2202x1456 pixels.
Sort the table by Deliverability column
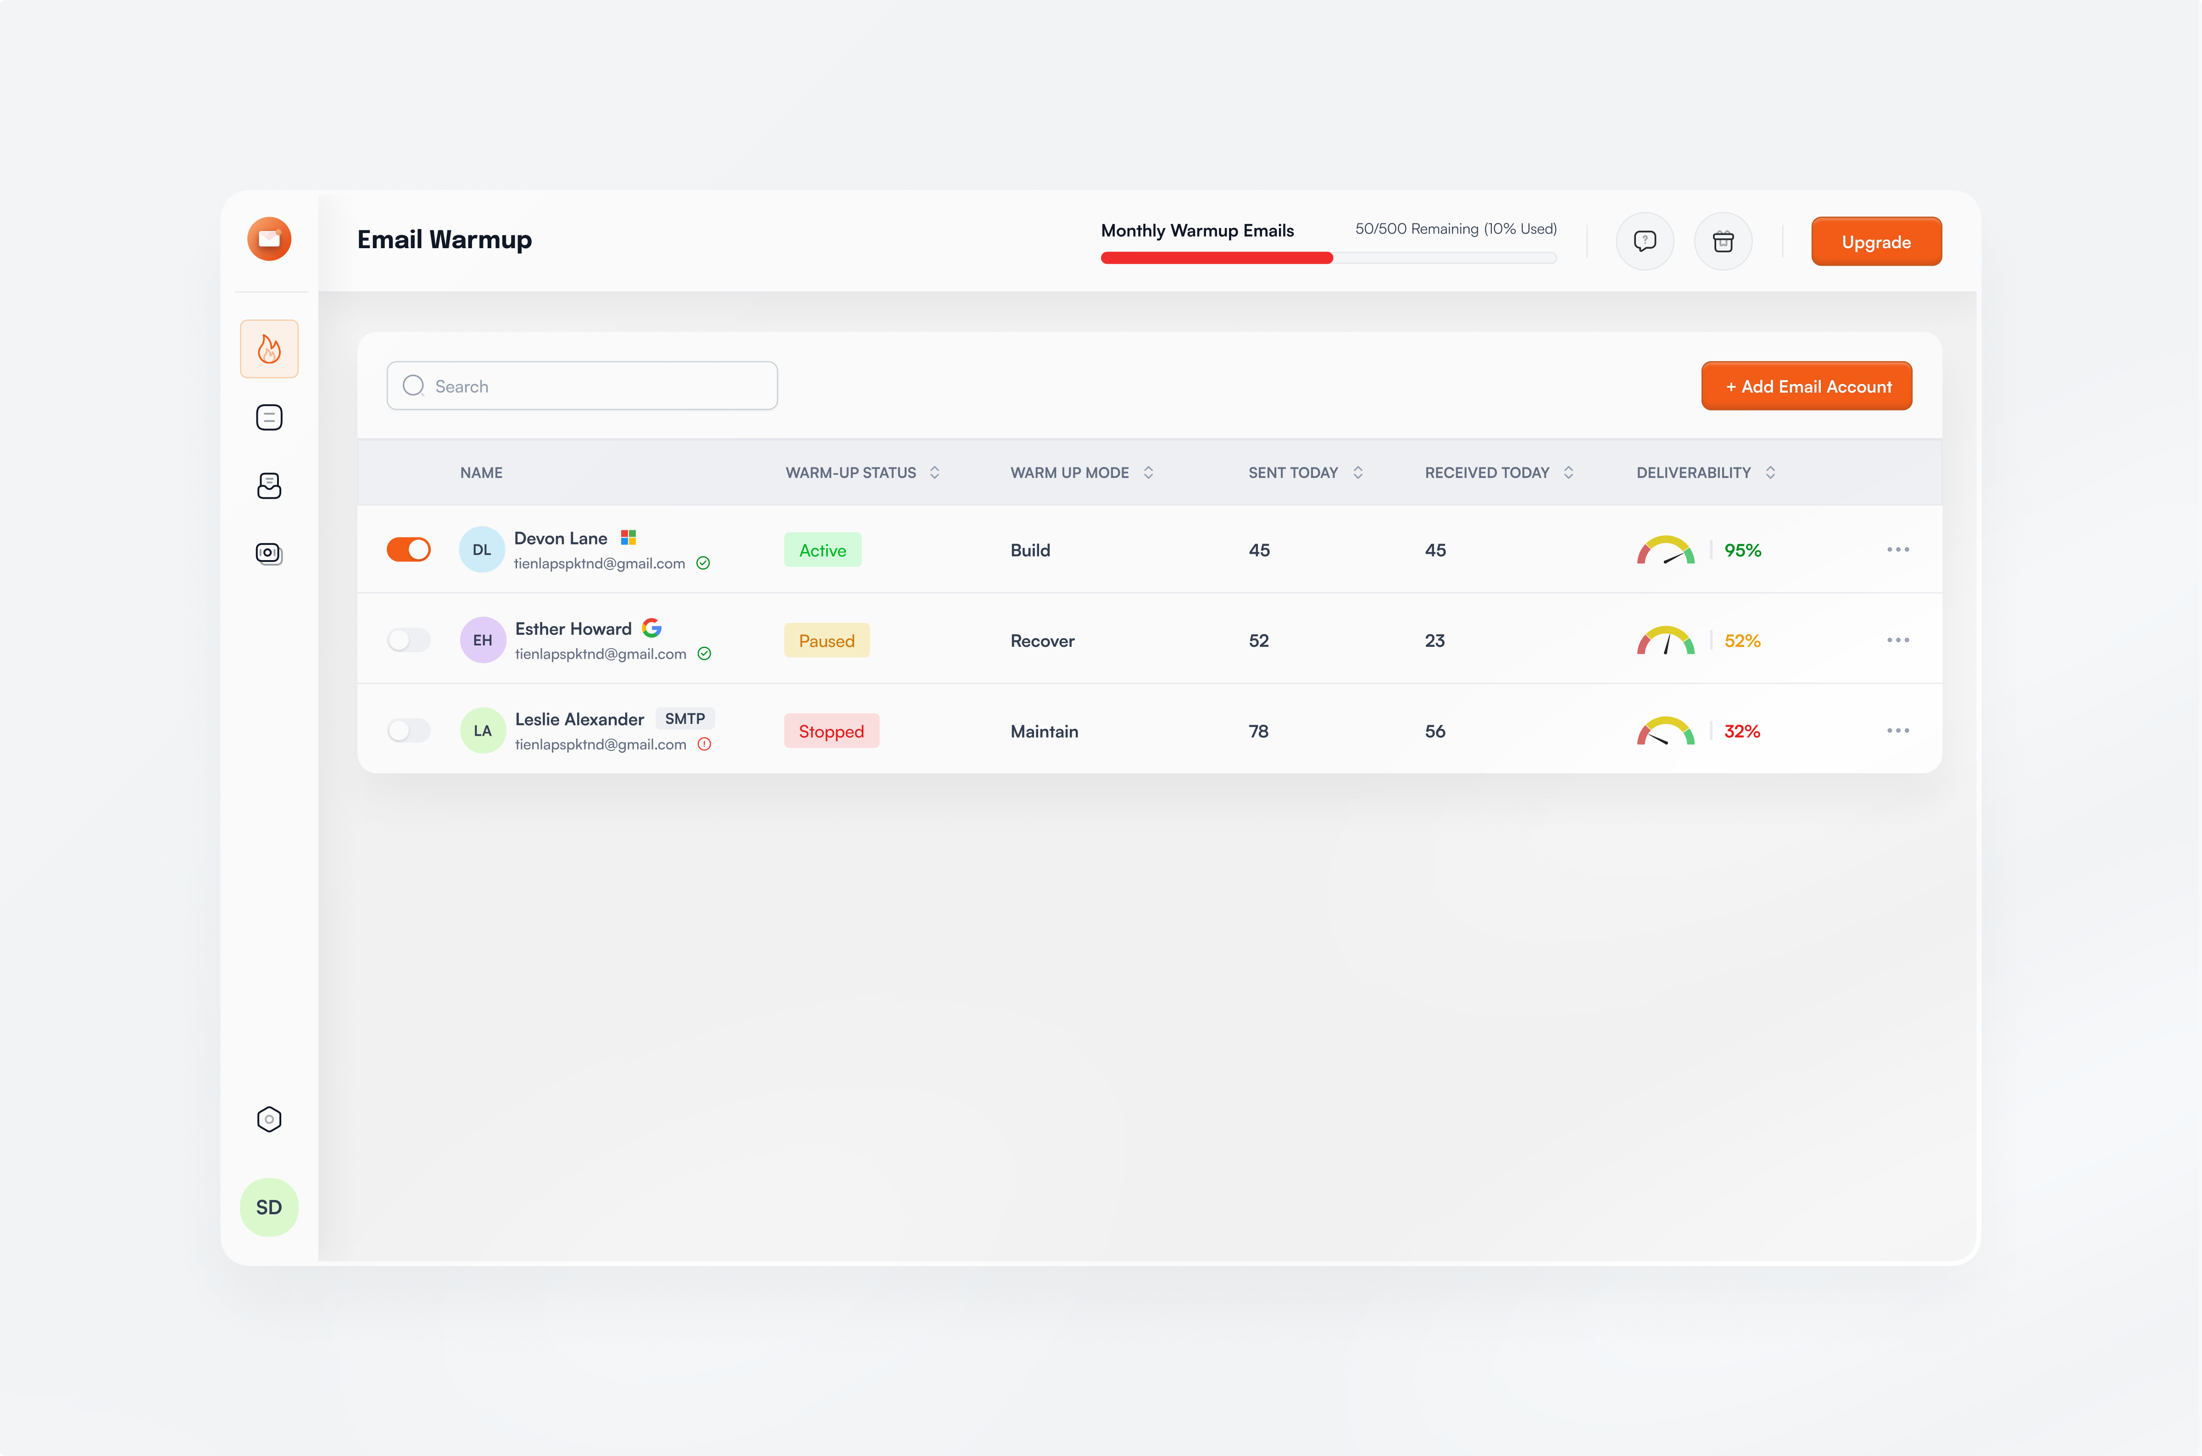click(1769, 472)
